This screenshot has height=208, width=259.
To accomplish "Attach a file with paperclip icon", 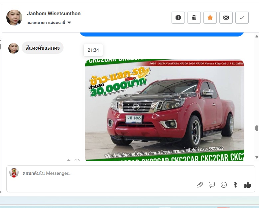I will tap(199, 185).
